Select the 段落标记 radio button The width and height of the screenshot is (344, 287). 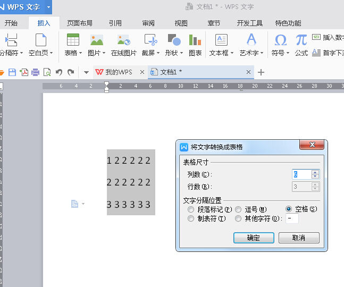pos(191,209)
